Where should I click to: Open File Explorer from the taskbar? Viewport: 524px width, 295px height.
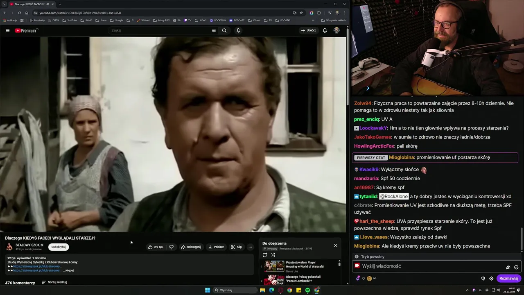pyautogui.click(x=262, y=290)
